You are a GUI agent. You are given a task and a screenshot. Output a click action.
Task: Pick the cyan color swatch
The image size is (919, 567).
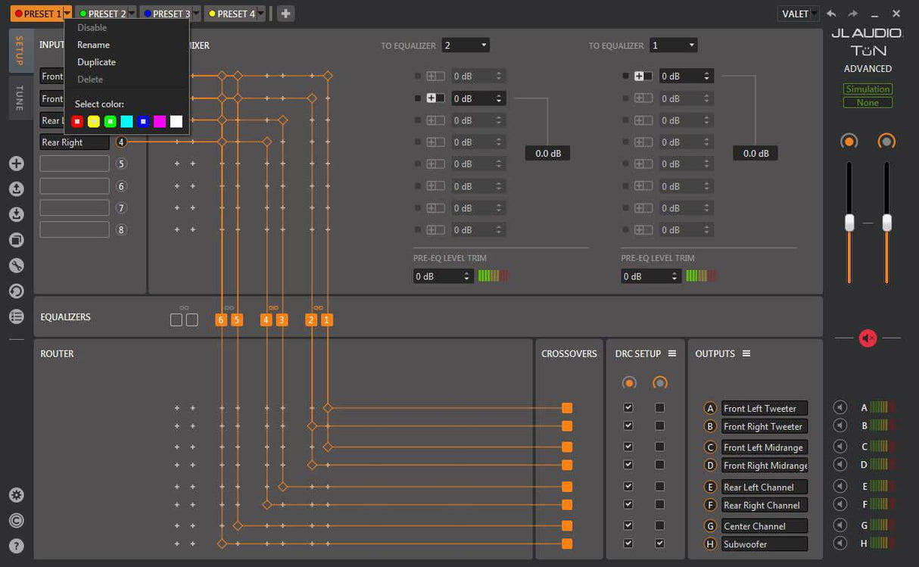click(126, 121)
